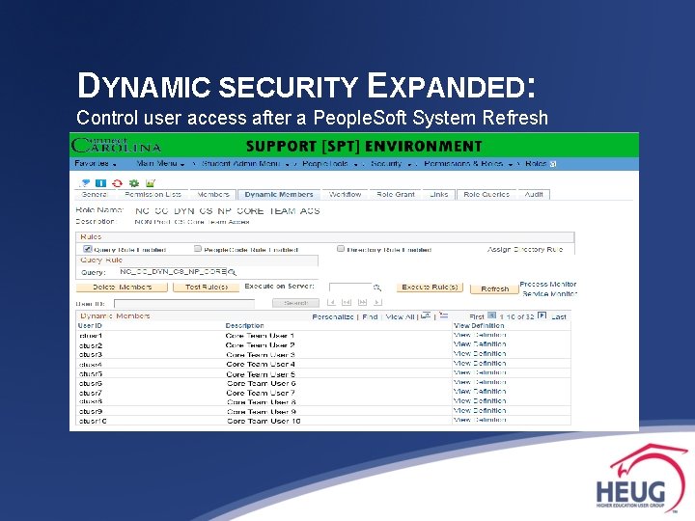Open the Roles breadcrumb link
This screenshot has height=521, width=695.
(536, 163)
